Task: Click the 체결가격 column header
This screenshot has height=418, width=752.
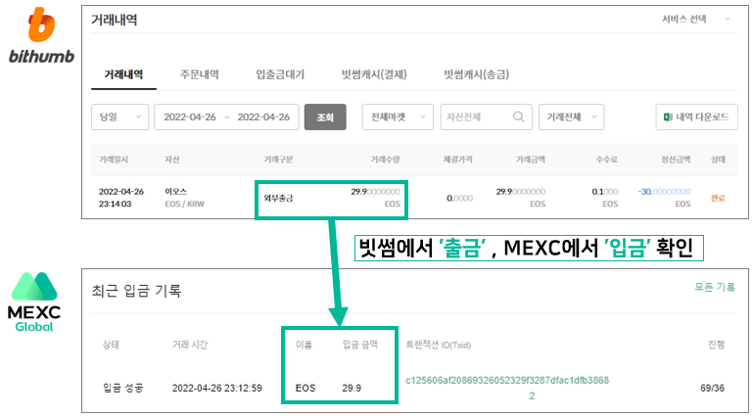Action: (x=457, y=160)
